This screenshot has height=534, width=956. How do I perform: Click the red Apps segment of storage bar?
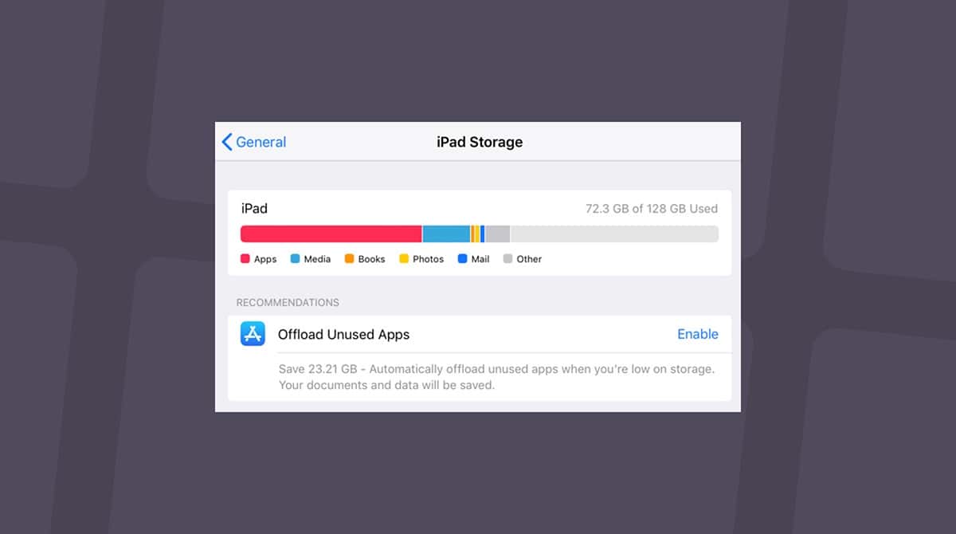pyautogui.click(x=331, y=234)
